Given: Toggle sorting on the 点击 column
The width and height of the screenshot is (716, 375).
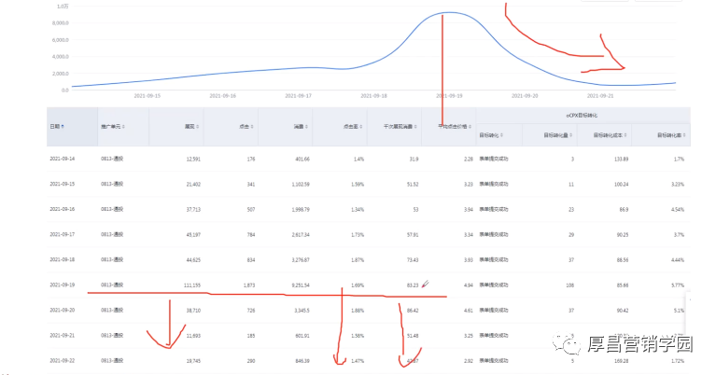Looking at the screenshot, I should click(252, 126).
